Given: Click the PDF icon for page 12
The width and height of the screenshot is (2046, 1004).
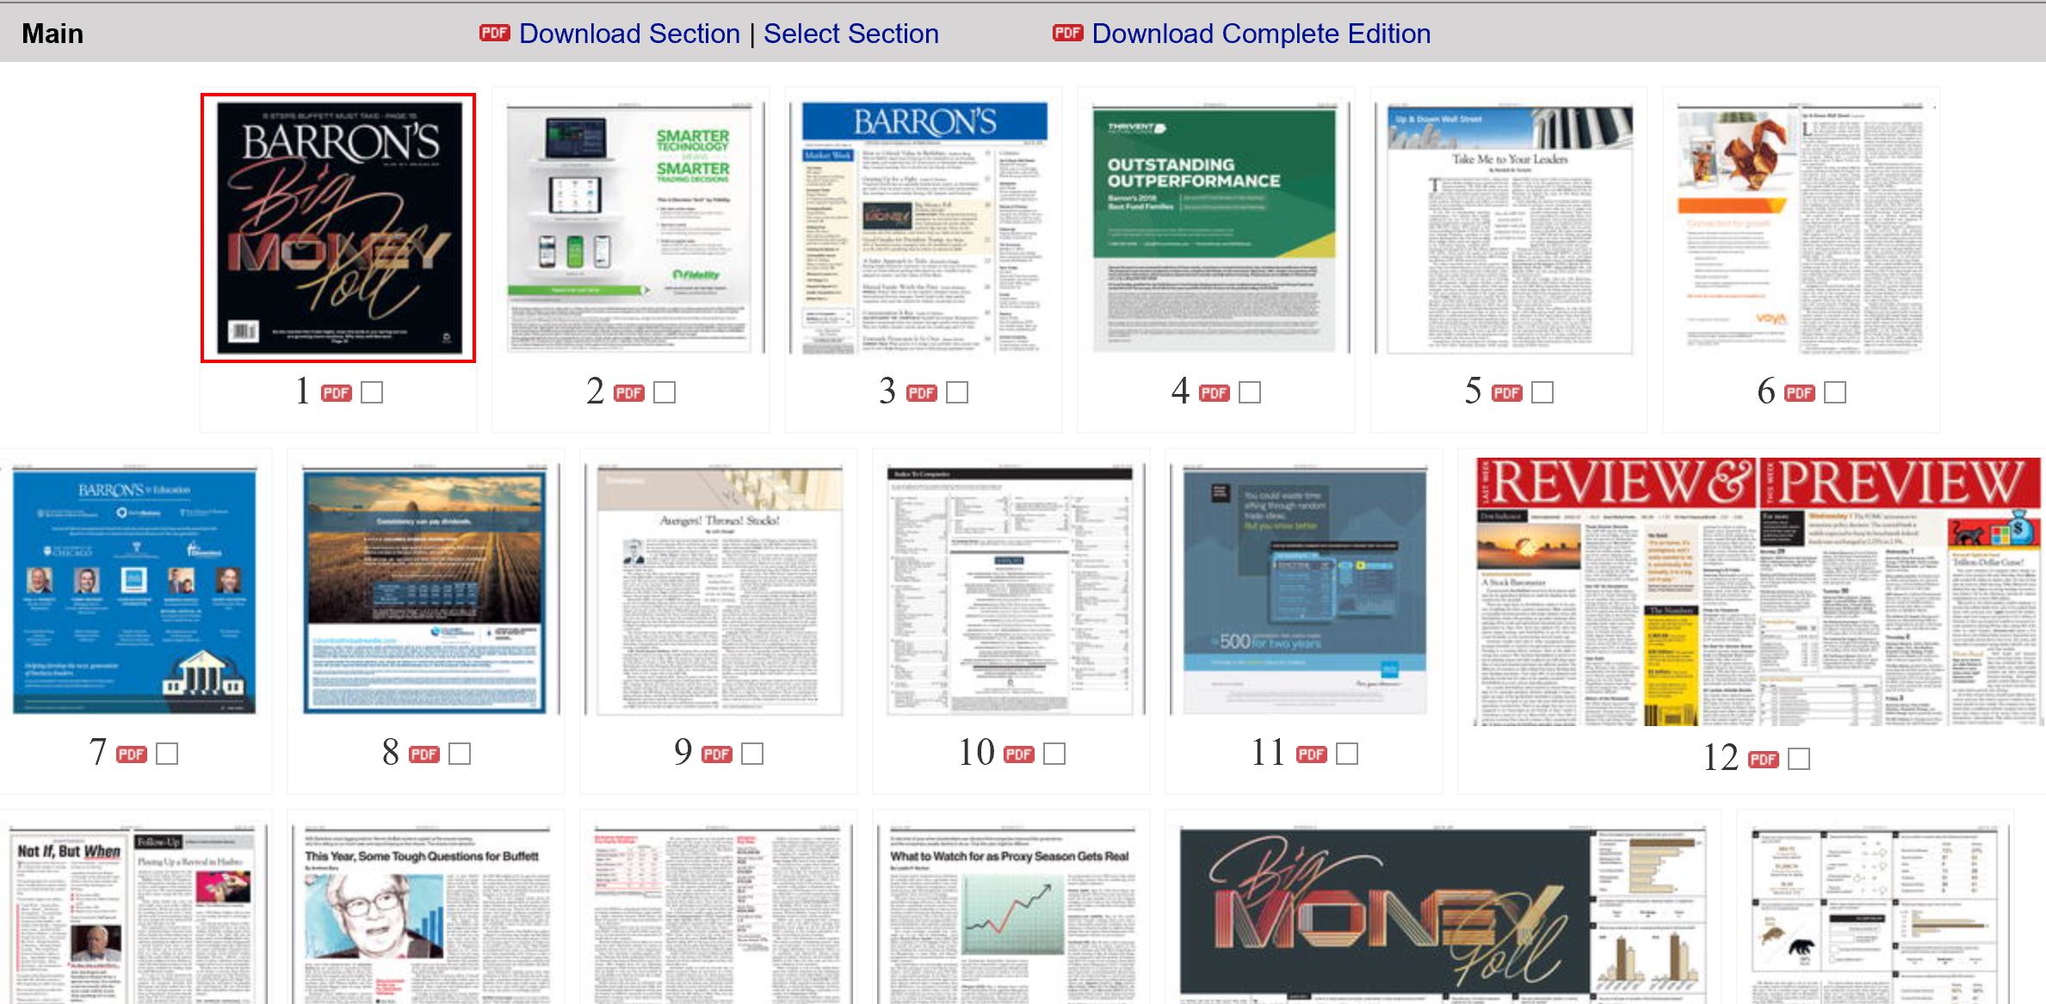Looking at the screenshot, I should click(x=1763, y=760).
